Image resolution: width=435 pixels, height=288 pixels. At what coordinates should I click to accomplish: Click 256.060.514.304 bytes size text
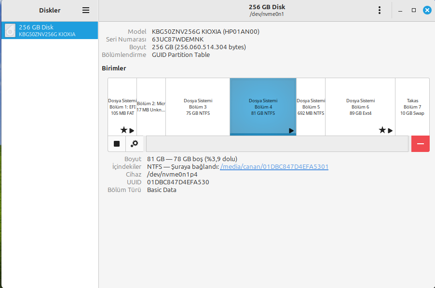(210, 47)
